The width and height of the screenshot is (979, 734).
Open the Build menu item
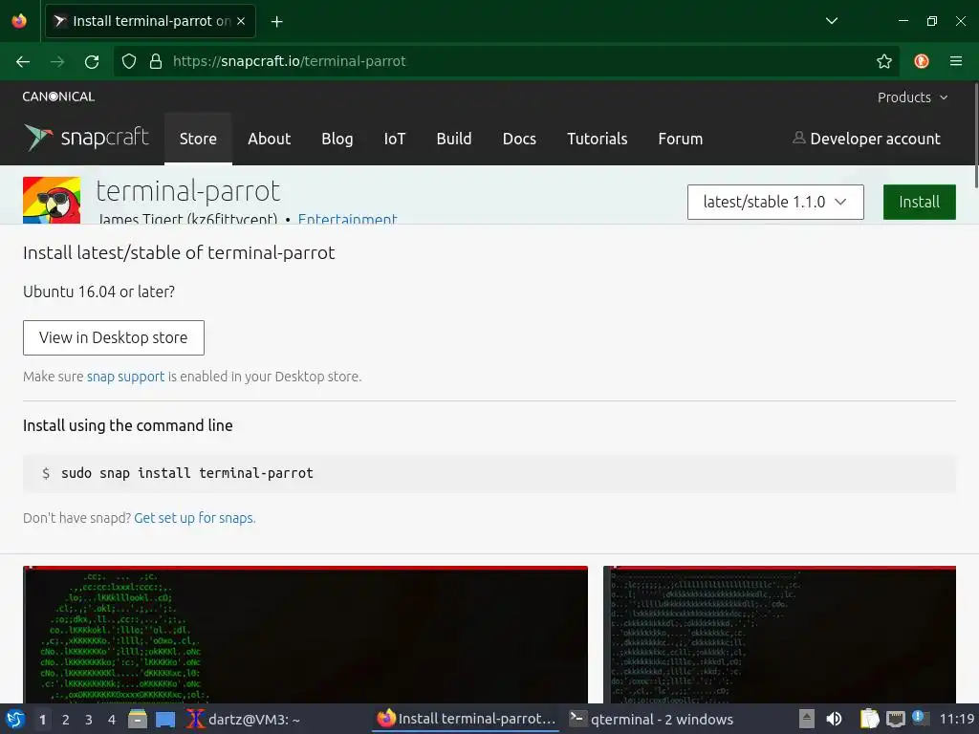454,139
